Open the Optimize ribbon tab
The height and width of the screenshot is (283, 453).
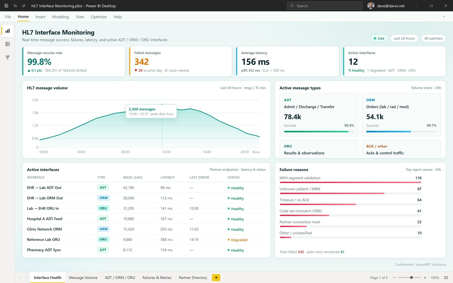(99, 17)
